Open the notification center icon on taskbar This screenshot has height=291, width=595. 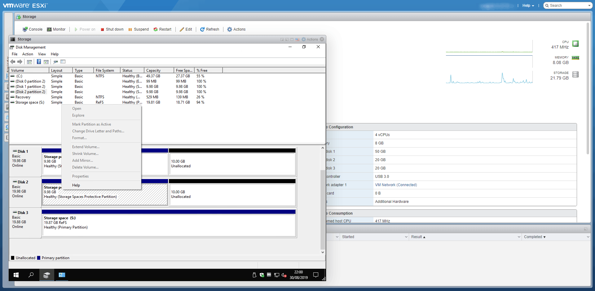pyautogui.click(x=316, y=275)
